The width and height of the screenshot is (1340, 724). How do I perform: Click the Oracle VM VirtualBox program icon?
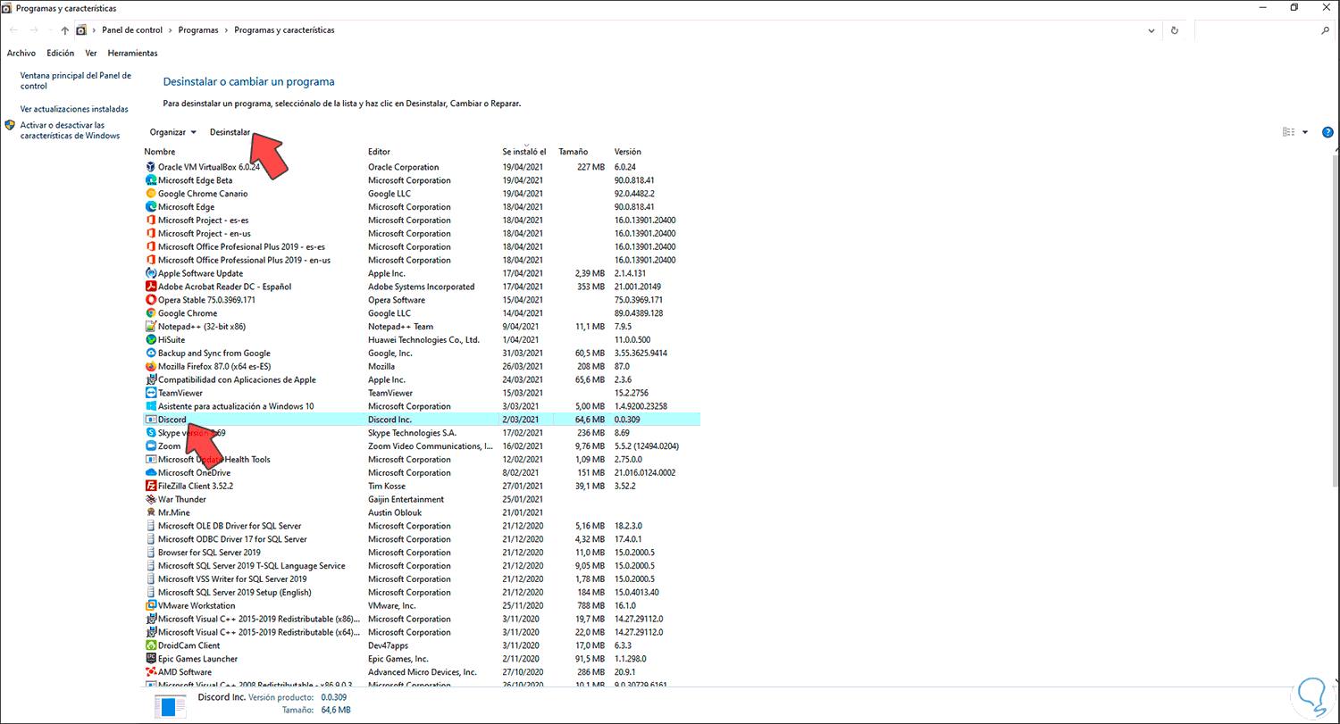150,167
